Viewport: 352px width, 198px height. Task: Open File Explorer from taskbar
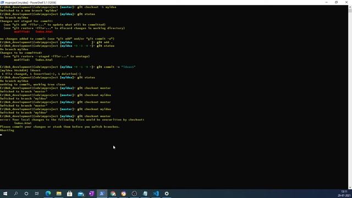[59, 194]
